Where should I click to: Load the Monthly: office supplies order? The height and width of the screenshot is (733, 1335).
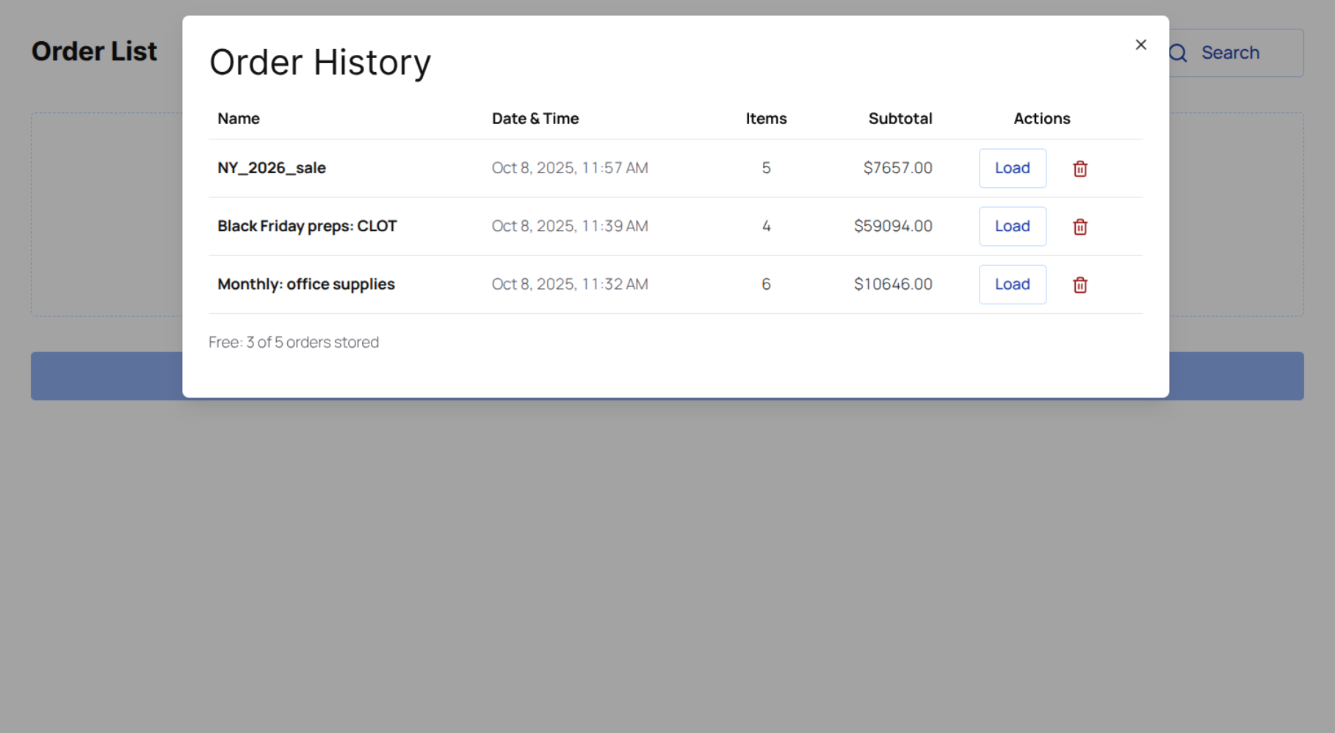1012,284
